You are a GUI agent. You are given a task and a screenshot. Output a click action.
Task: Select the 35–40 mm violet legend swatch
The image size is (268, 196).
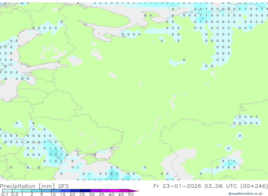coord(105,191)
